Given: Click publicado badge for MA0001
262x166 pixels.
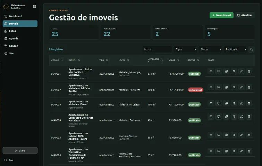Looking at the screenshot, I should click(x=194, y=74).
